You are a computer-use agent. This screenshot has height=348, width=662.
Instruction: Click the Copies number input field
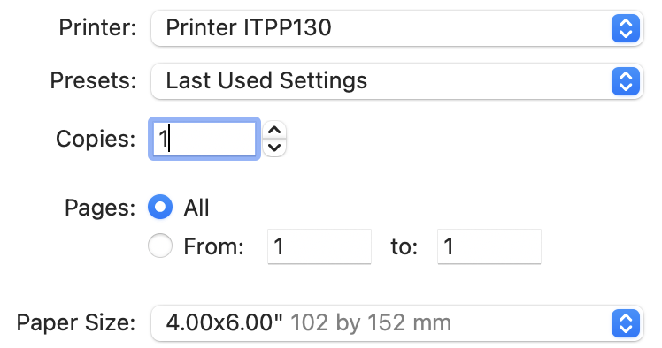click(x=204, y=139)
